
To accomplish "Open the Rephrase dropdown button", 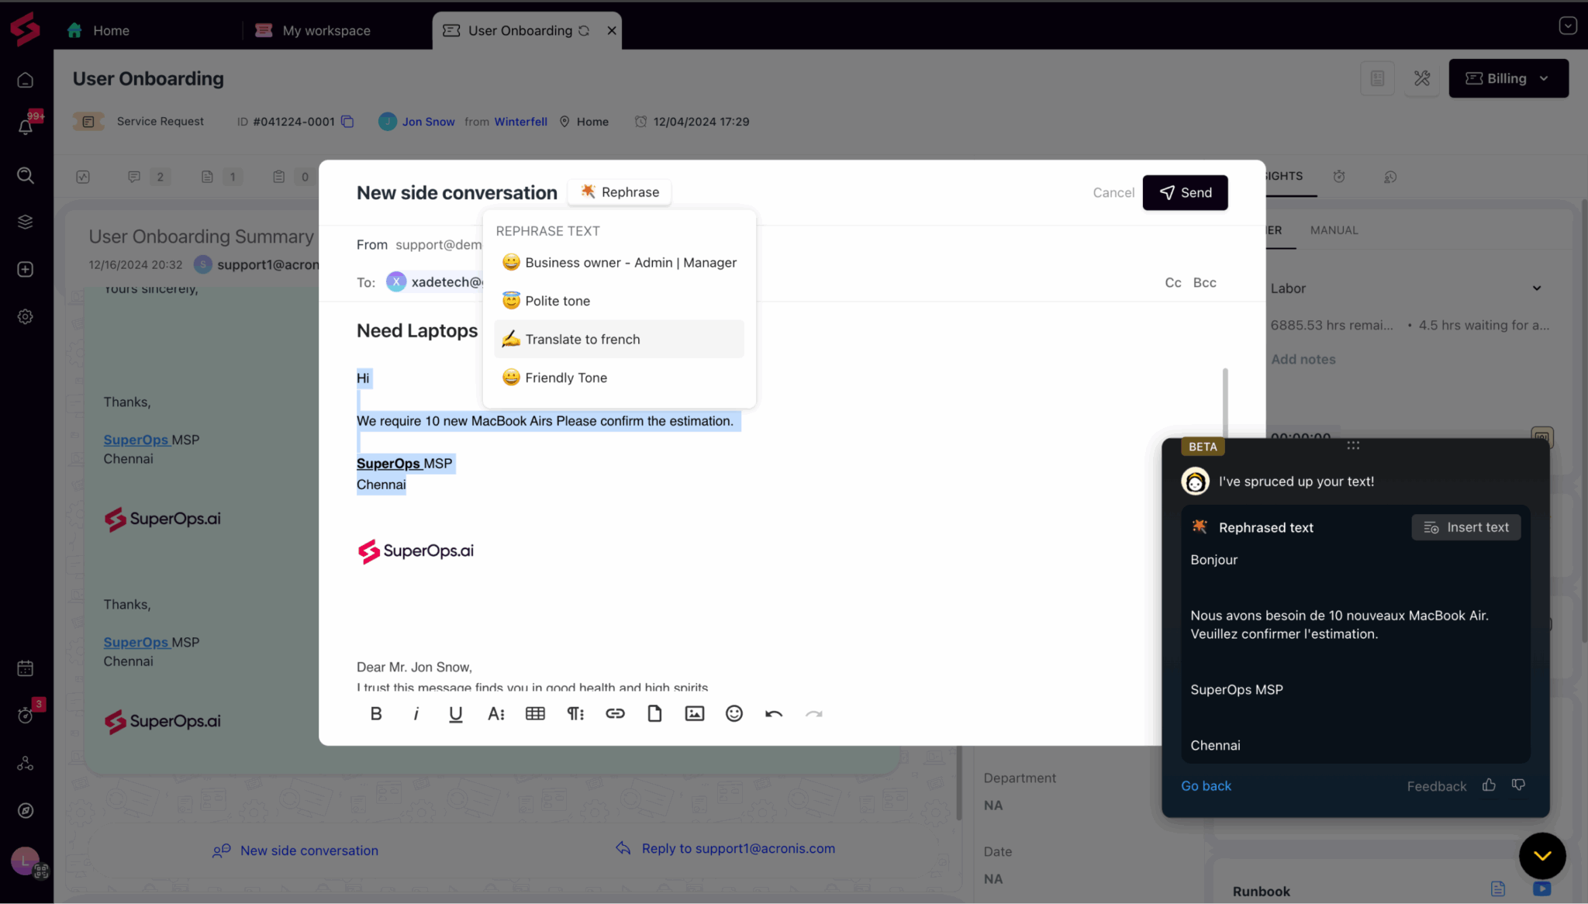I will coord(620,192).
